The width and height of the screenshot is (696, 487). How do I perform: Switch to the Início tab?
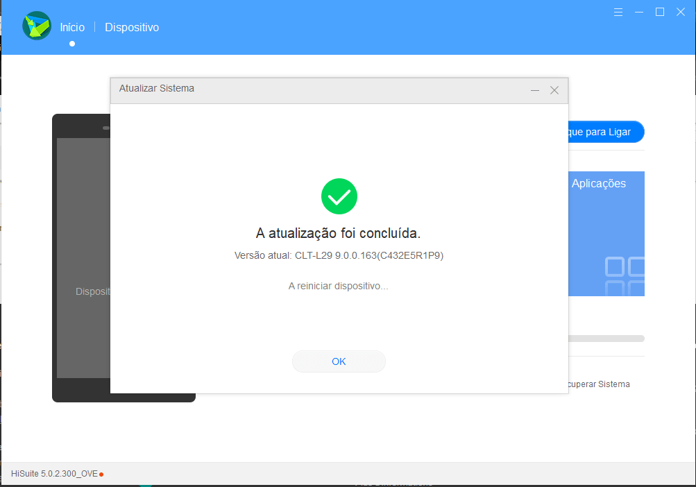tap(72, 28)
